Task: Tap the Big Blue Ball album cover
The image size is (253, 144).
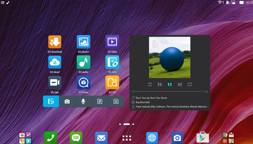Action: click(x=170, y=57)
